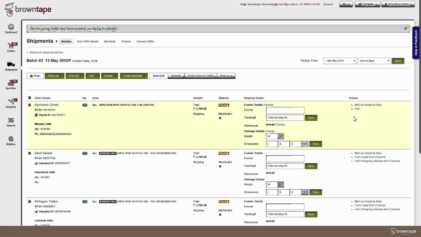Click dimensions mm unit icon in Agnimesh Ghosh row
The width and height of the screenshot is (421, 237).
point(305,144)
